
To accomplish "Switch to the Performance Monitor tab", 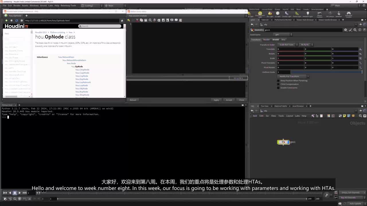I will click(x=283, y=20).
